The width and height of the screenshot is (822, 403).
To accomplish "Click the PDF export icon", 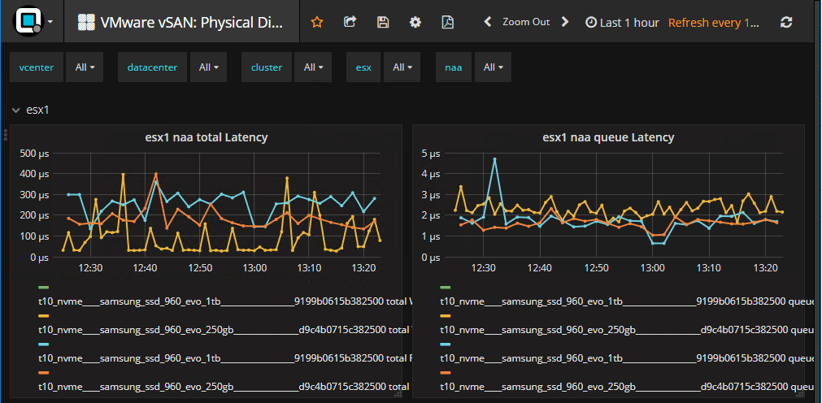I will click(447, 22).
